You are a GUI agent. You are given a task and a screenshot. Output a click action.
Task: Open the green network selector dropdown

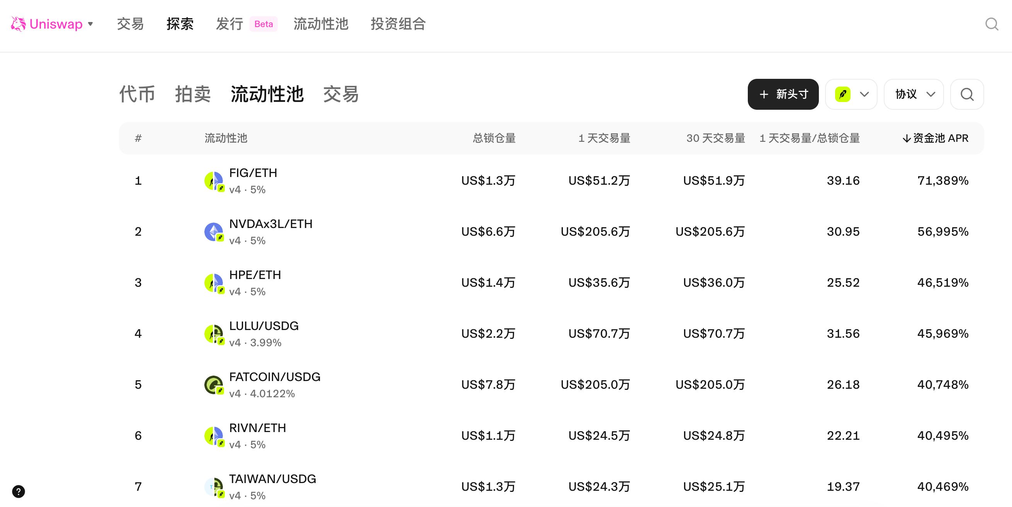(851, 94)
